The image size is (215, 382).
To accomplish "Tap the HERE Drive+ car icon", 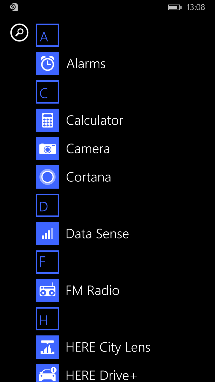I will 47,373.
